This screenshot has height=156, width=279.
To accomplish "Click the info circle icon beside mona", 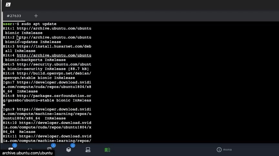I will point(219,150).
